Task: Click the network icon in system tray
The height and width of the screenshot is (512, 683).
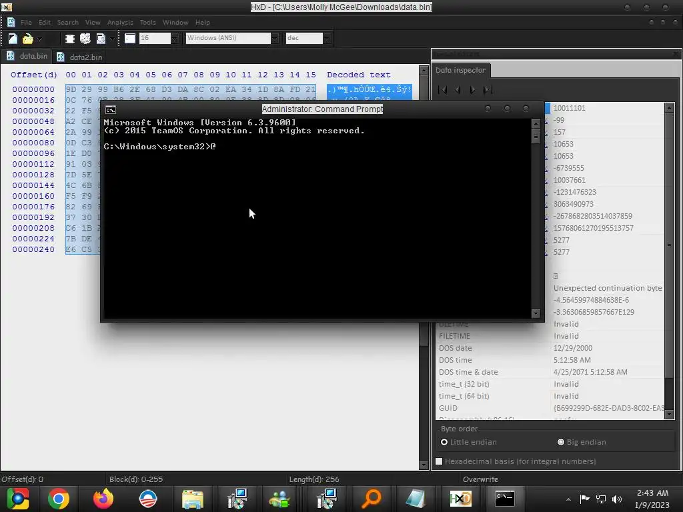Action: pos(601,499)
